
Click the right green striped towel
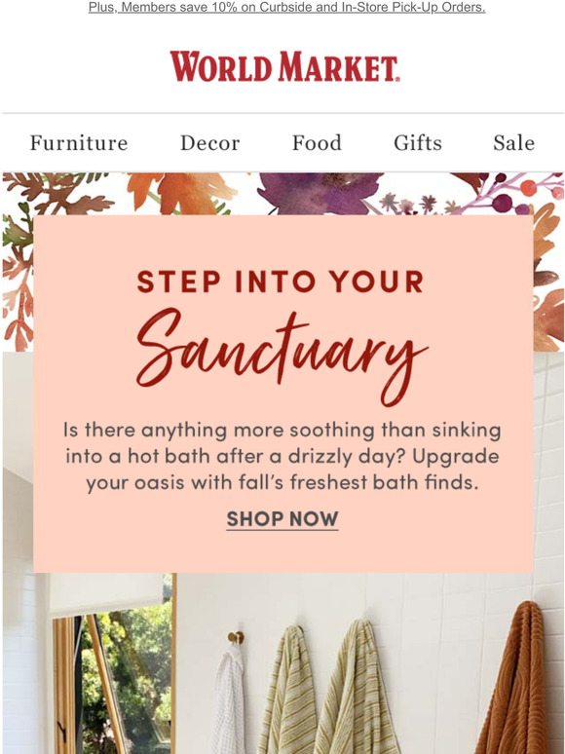356,688
